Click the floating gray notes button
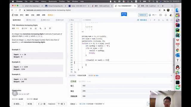Image resolution: width=191 pixels, height=107 pixels. [x=15, y=93]
